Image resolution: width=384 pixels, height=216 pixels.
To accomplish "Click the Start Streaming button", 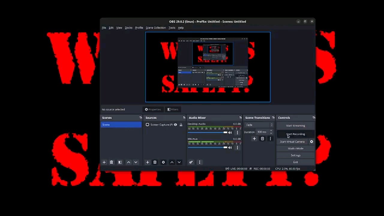I will [x=295, y=126].
